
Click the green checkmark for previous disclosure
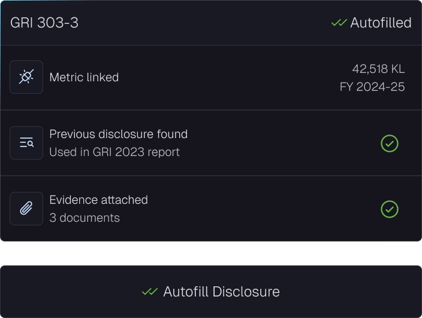[390, 143]
